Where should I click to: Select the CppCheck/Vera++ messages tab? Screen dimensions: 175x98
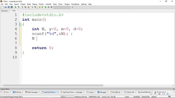coord(72,92)
